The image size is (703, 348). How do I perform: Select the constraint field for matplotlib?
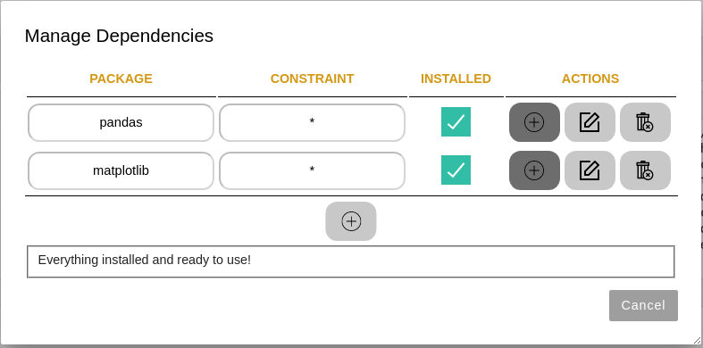coord(312,170)
